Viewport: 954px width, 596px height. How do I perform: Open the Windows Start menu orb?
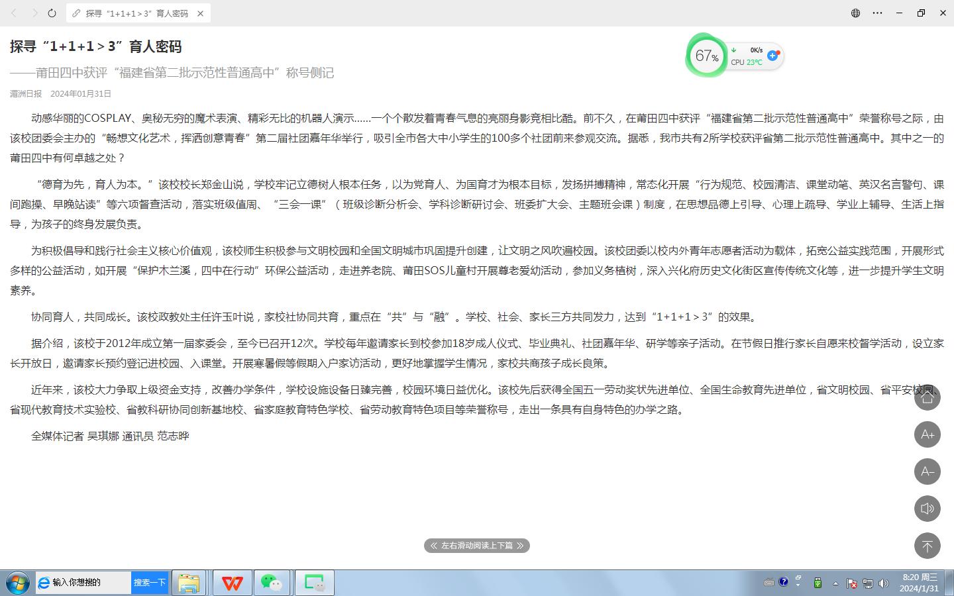[x=17, y=583]
